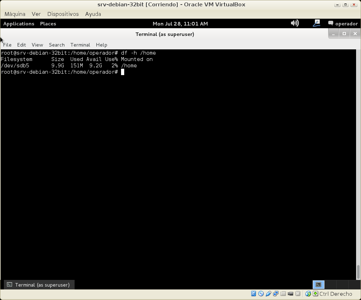
Task: Open the wired network connection indicator
Action: (x=316, y=23)
